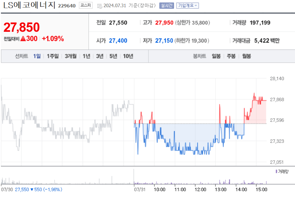This screenshot has width=295, height=200.
Task: Switch to 주봉 weekly candle chart
Action: 231,56
